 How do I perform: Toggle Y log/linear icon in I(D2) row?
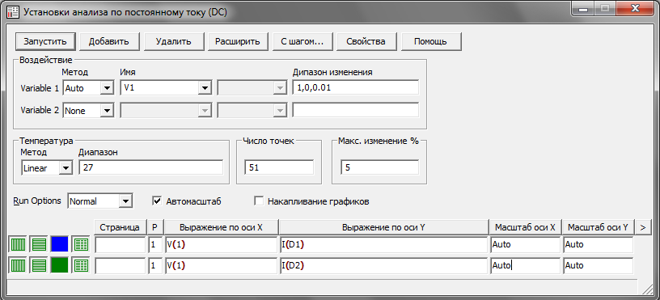tap(38, 265)
